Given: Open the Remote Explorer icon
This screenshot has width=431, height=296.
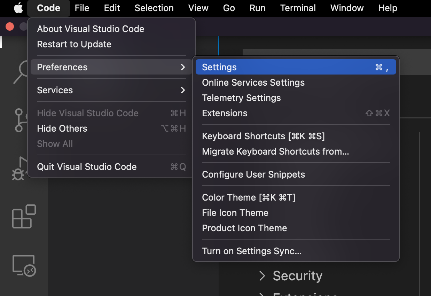Looking at the screenshot, I should tap(24, 265).
